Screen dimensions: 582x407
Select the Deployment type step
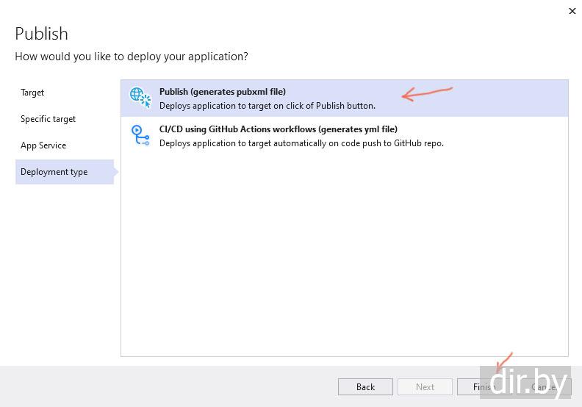[x=54, y=172]
